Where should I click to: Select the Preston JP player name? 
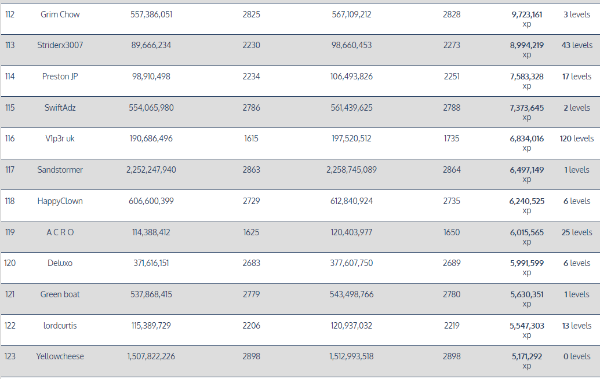60,76
